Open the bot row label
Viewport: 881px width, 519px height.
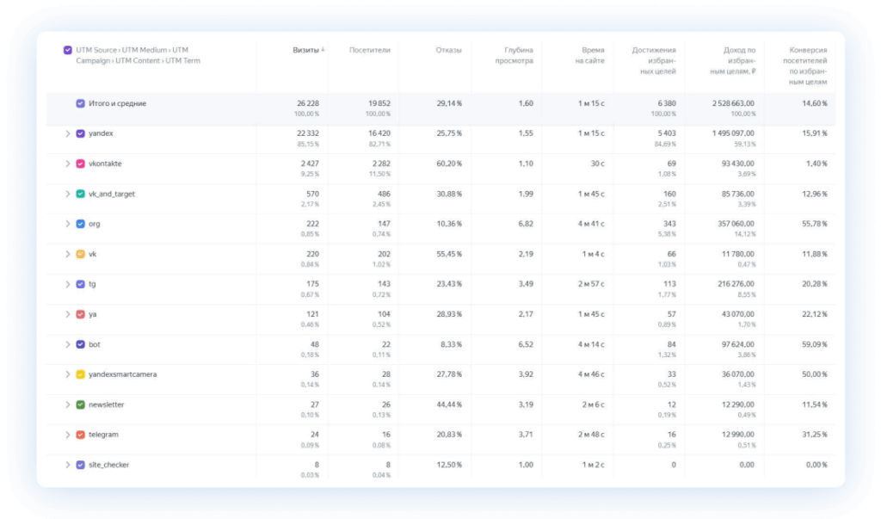point(95,344)
